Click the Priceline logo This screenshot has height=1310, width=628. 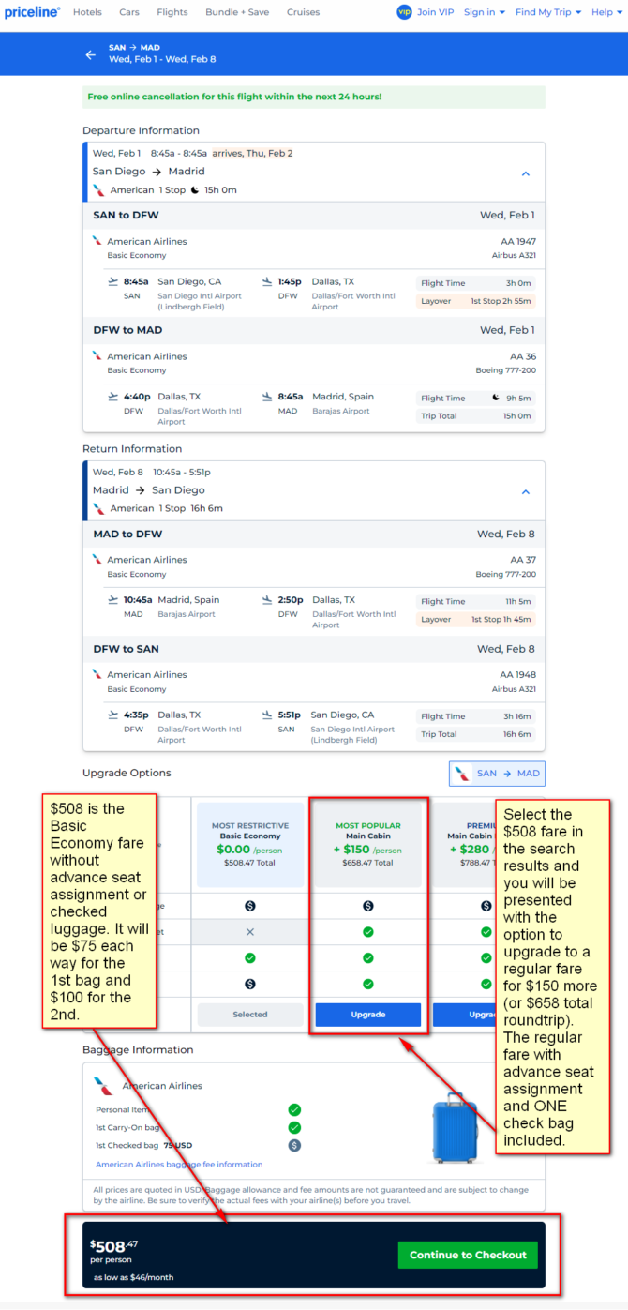[32, 12]
